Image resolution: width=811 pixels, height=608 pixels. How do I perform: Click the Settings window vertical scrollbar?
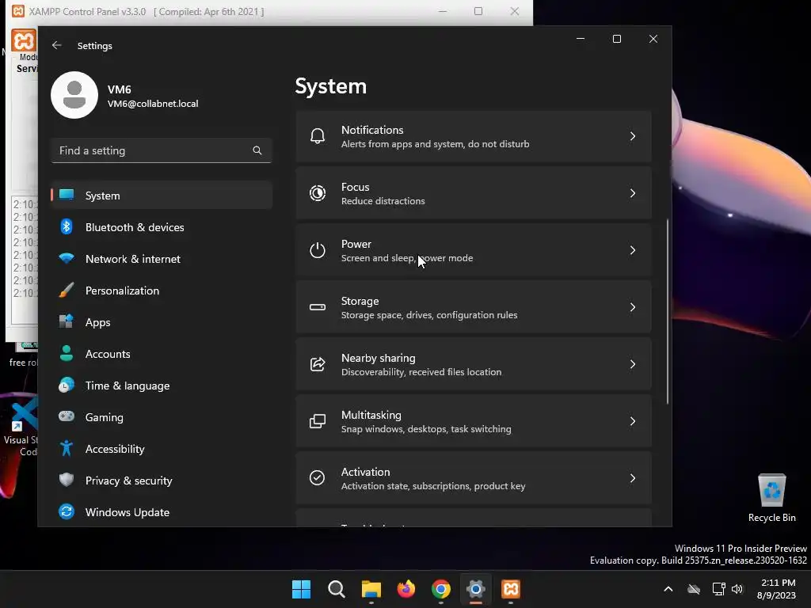pyautogui.click(x=667, y=311)
